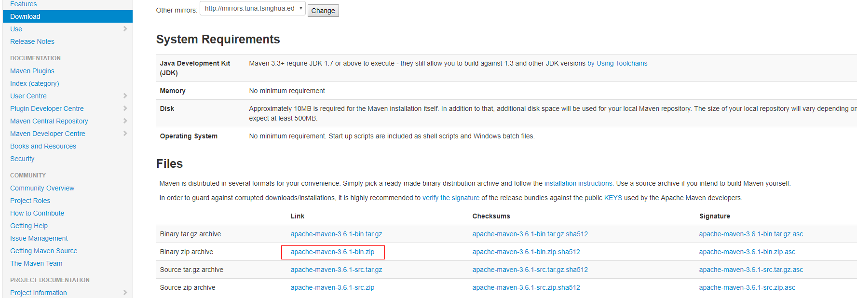The width and height of the screenshot is (857, 298).
Task: Click the 'Signature' column header
Action: point(714,216)
